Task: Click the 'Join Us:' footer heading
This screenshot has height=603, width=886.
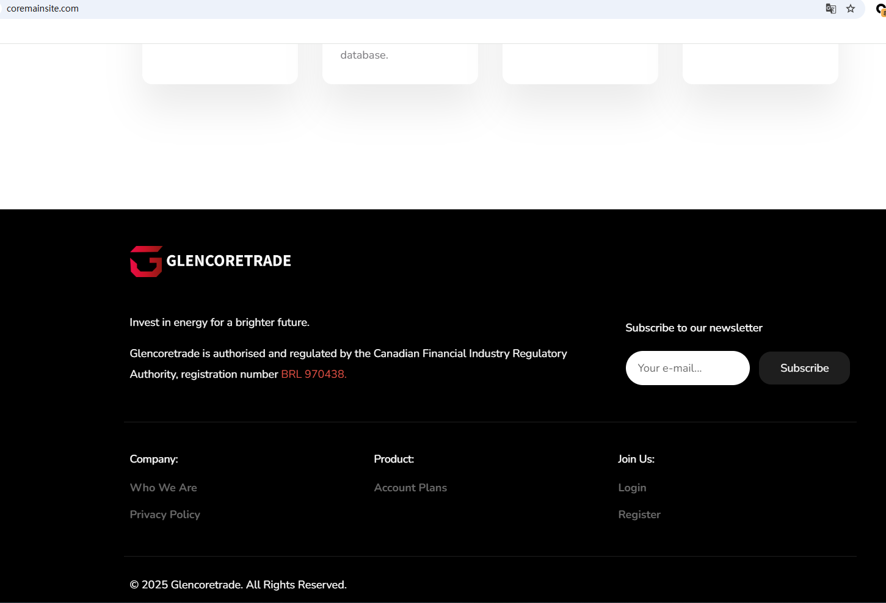Action: (636, 459)
